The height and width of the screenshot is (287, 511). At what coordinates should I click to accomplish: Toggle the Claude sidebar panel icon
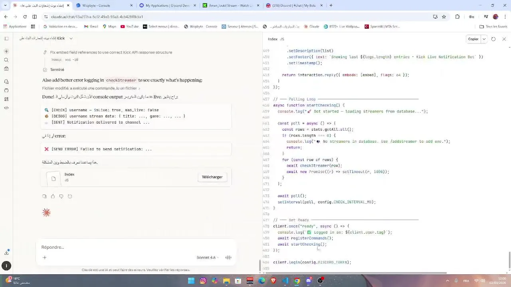(6, 39)
